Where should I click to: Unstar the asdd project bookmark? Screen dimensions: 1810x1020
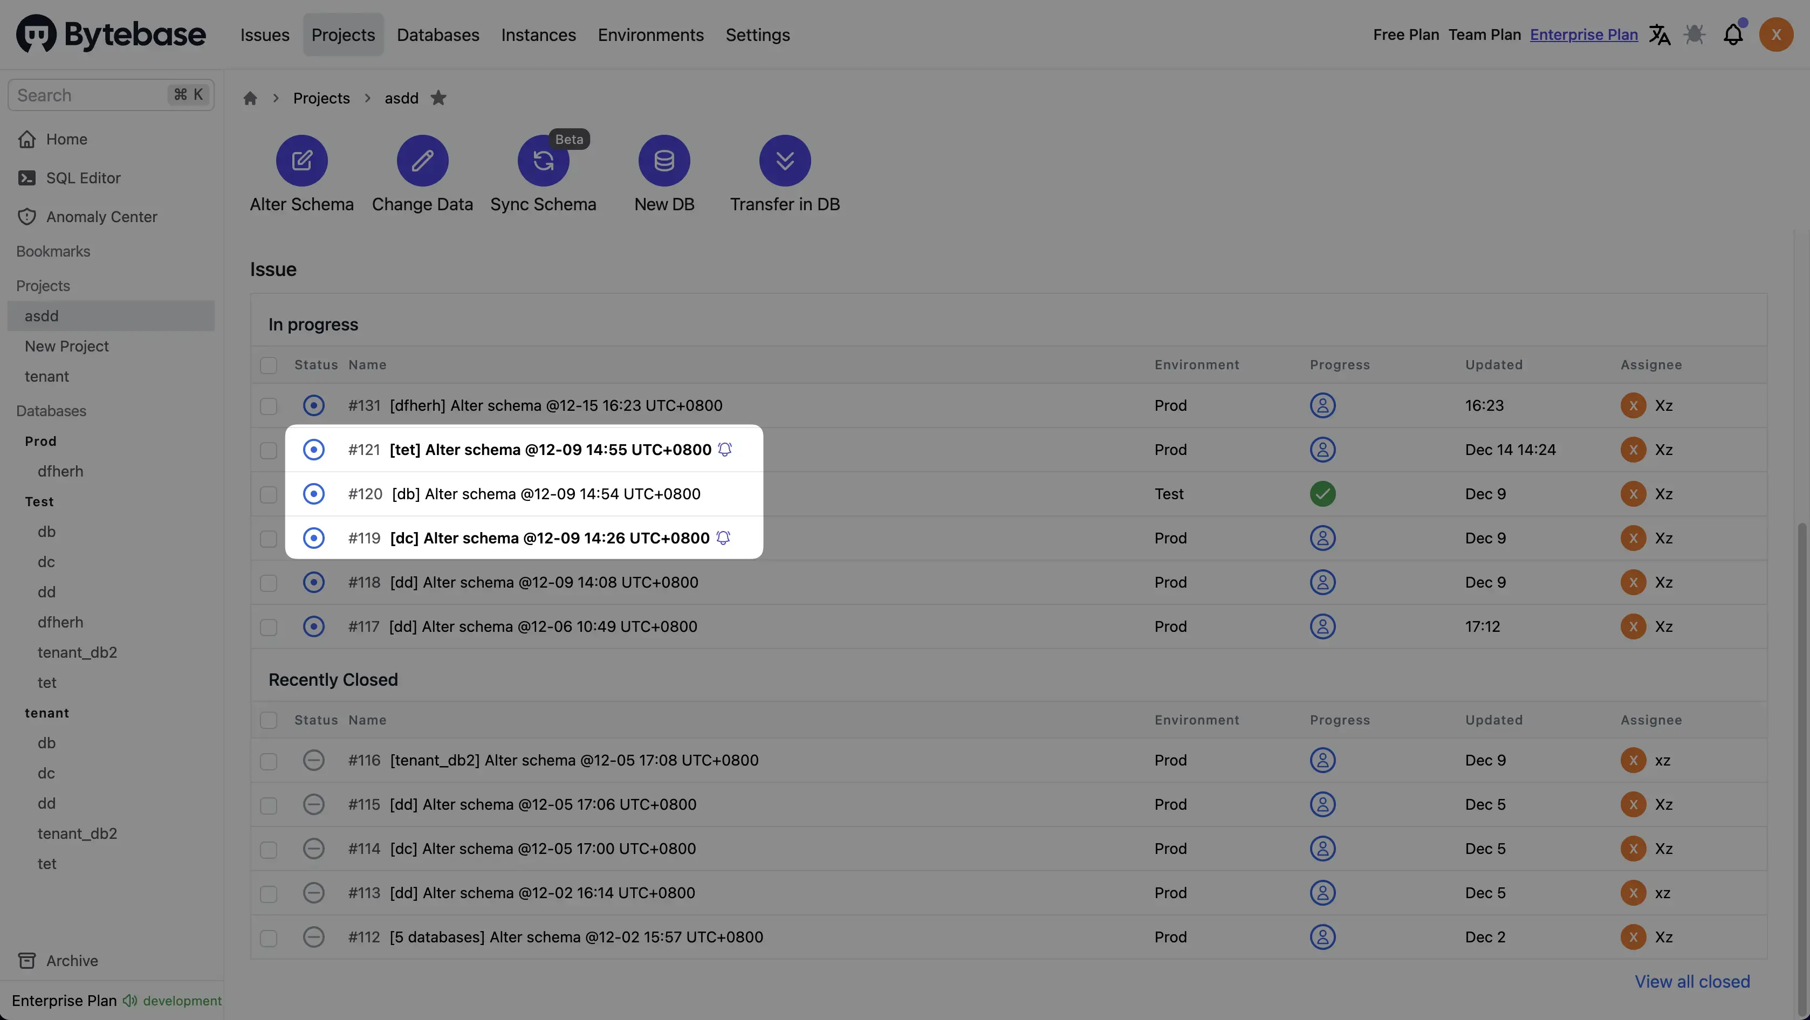[438, 98]
